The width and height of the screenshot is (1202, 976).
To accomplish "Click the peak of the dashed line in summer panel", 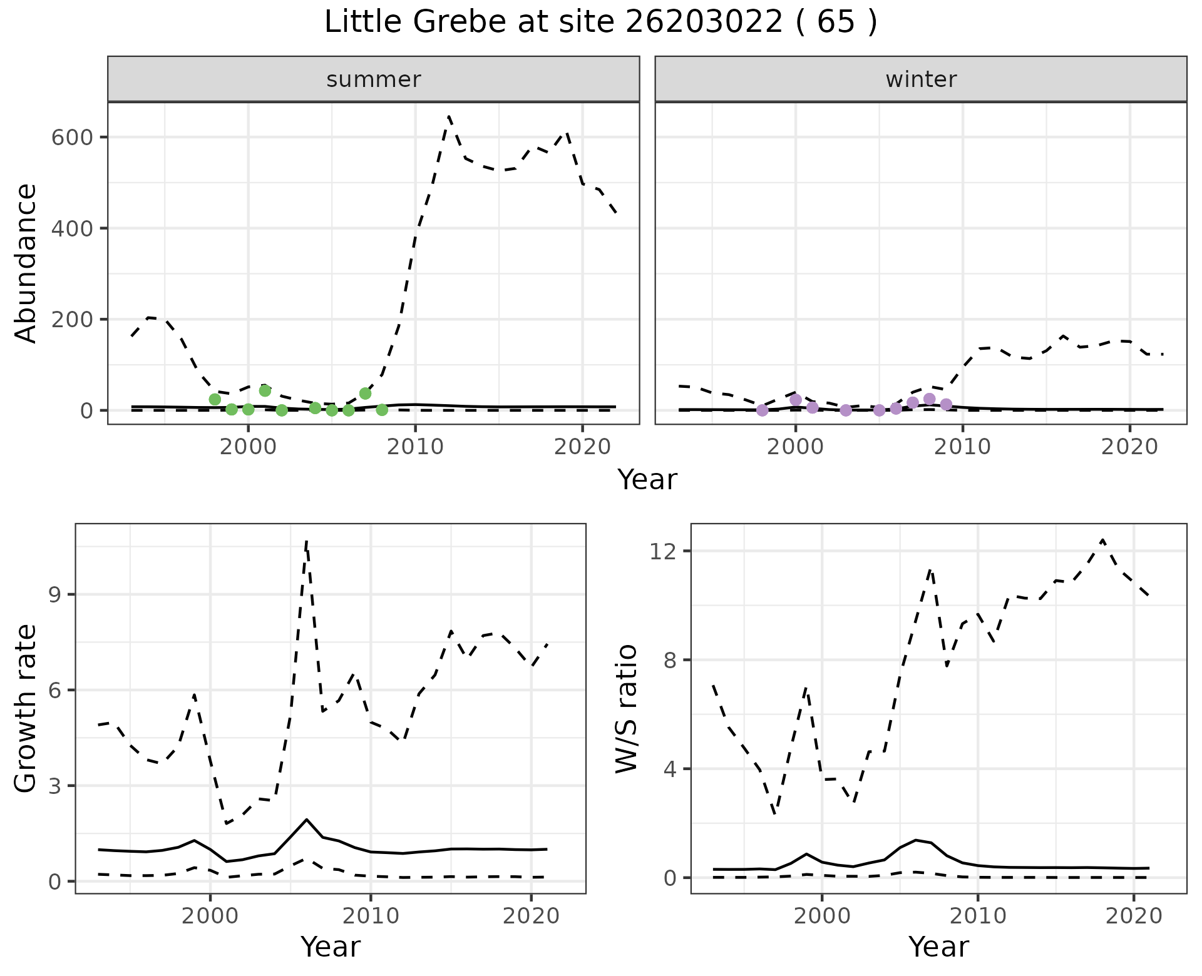I will click(x=449, y=116).
